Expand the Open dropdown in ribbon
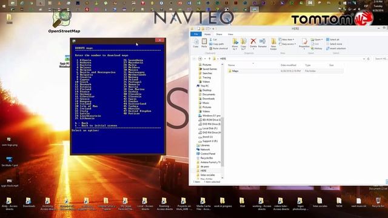This screenshot has width=388, height=218. point(317,39)
